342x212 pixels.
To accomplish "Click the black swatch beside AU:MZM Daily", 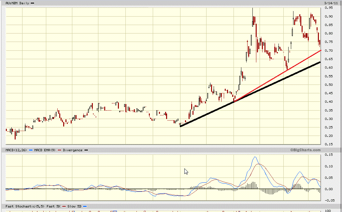I will (x=32, y=3).
